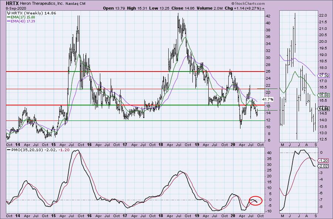The width and height of the screenshot is (333, 219).
Task: Click the -1.20 PMO signal tag
Action: point(323,161)
